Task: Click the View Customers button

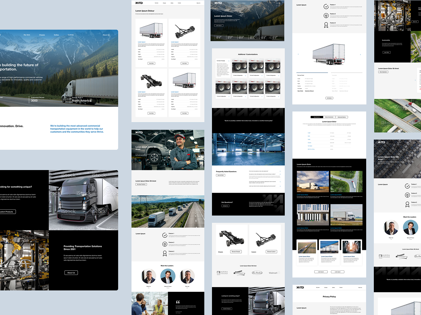Action: pyautogui.click(x=383, y=72)
